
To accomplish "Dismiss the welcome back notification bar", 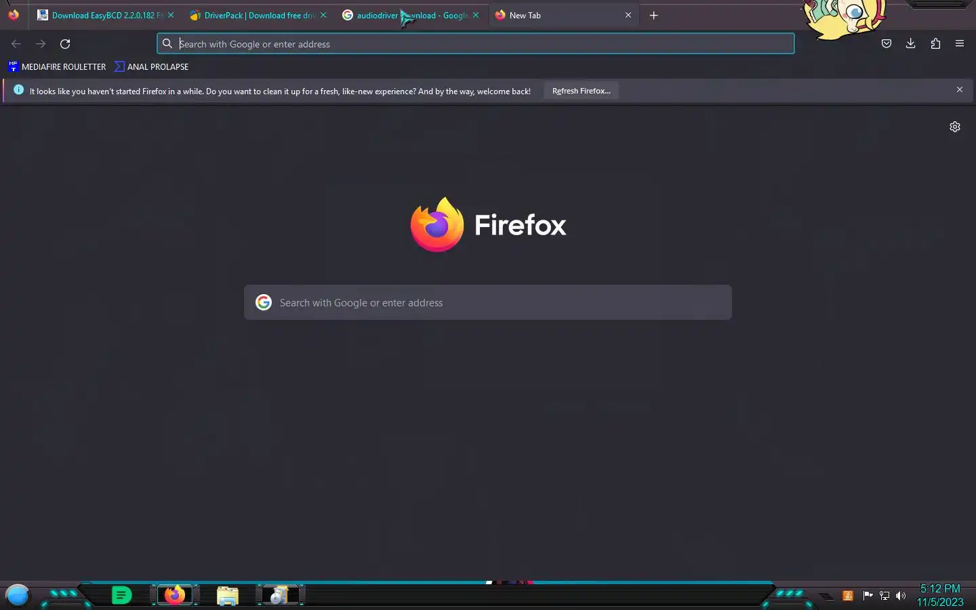I will (960, 89).
